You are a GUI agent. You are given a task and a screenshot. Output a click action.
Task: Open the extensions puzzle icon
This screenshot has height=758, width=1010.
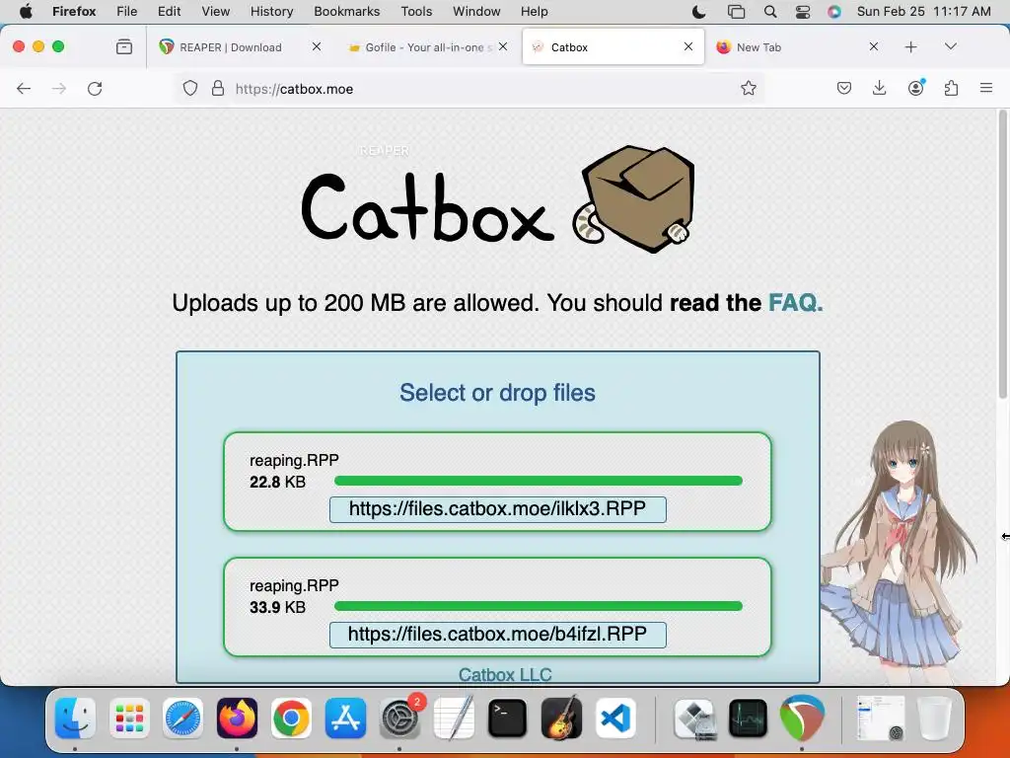951,88
